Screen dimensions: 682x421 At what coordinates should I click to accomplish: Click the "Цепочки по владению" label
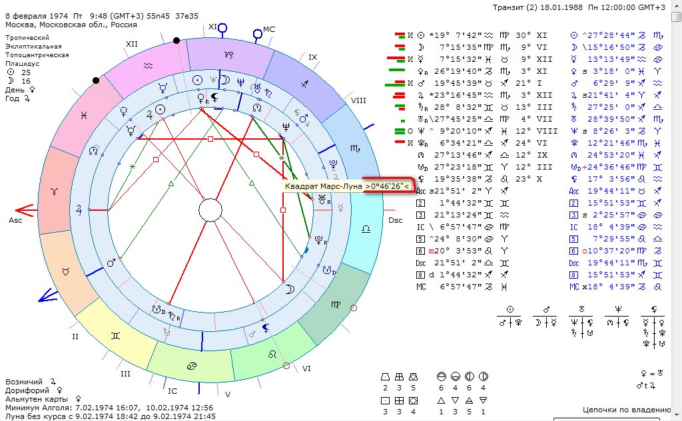(625, 410)
